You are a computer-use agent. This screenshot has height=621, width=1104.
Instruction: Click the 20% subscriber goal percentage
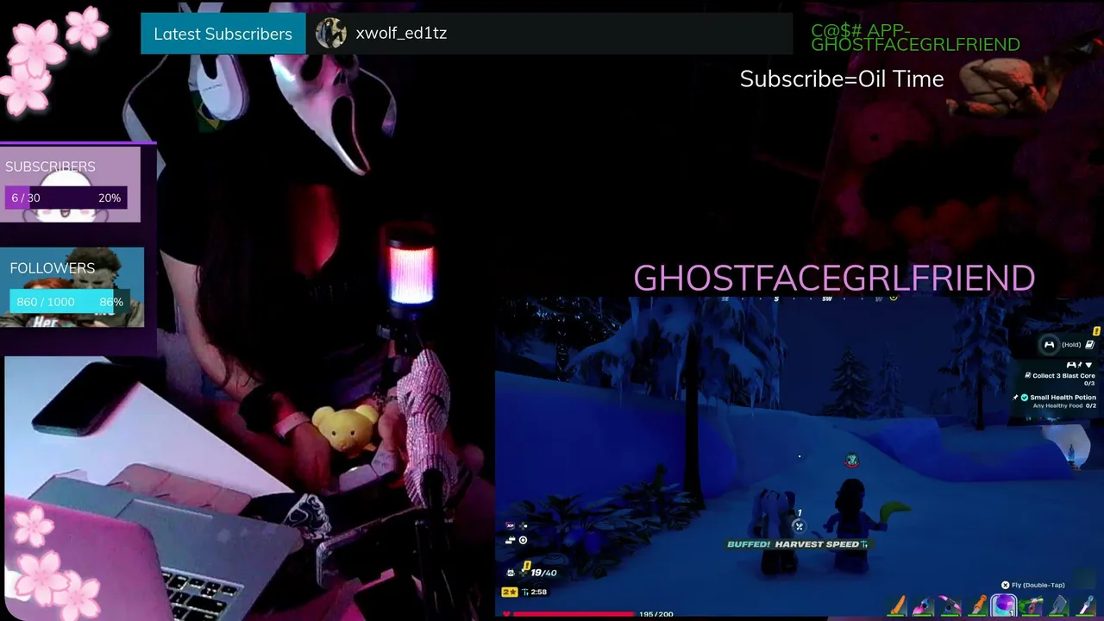(110, 198)
